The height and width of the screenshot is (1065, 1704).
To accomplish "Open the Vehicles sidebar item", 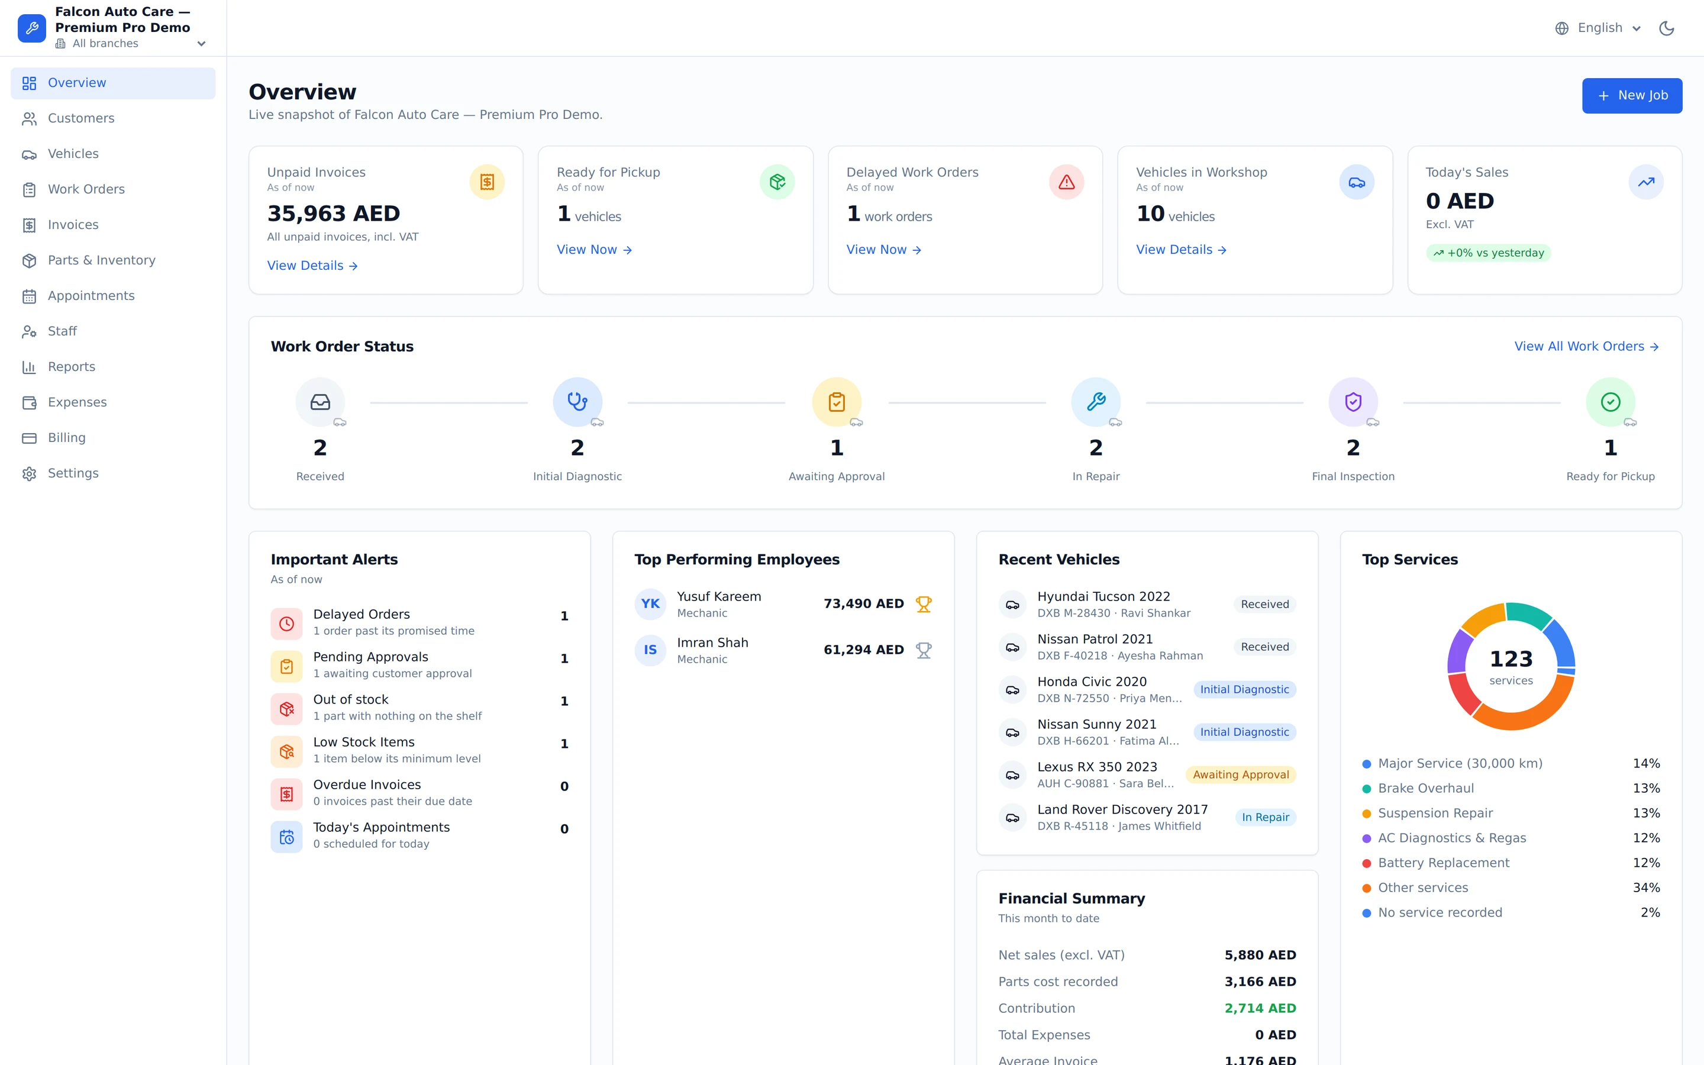I will tap(112, 154).
